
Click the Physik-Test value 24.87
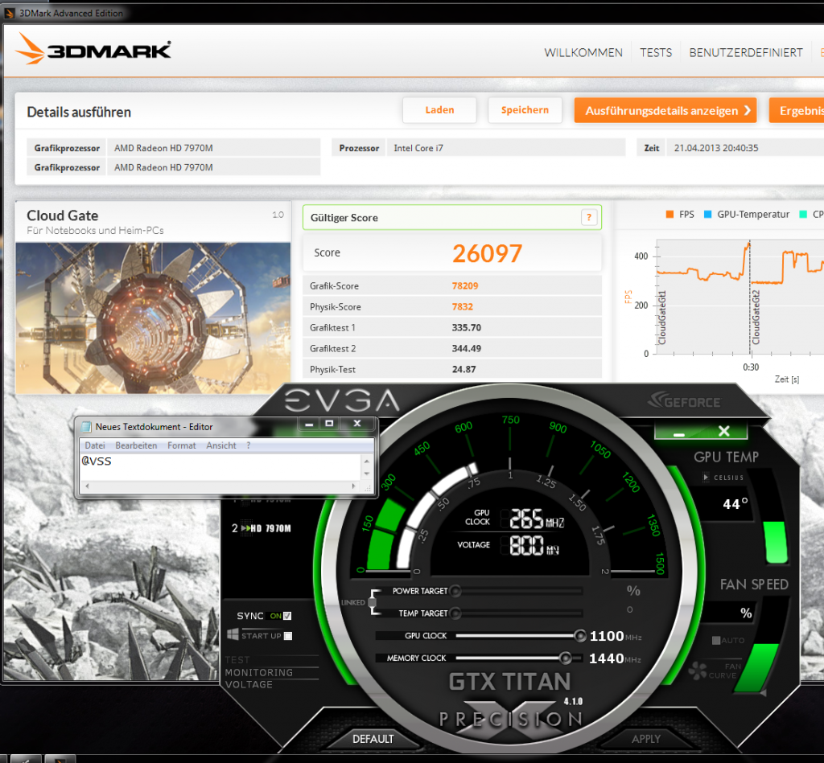click(464, 370)
